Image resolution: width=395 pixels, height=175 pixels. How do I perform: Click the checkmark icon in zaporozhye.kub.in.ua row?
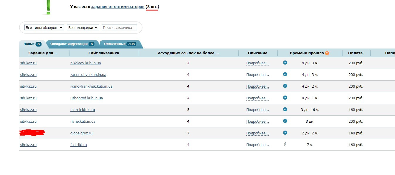point(285,74)
